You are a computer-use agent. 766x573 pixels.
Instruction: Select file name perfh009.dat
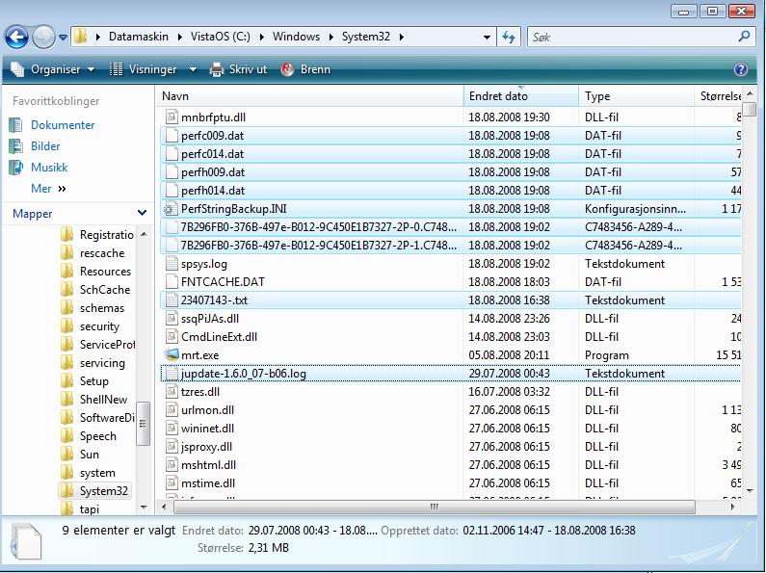pos(213,172)
